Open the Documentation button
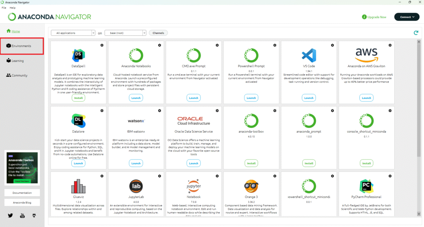This screenshot has height=227, width=424. (22, 193)
